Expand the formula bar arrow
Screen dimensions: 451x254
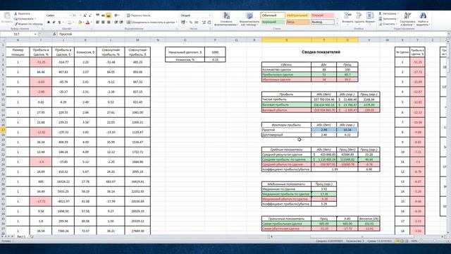448,34
